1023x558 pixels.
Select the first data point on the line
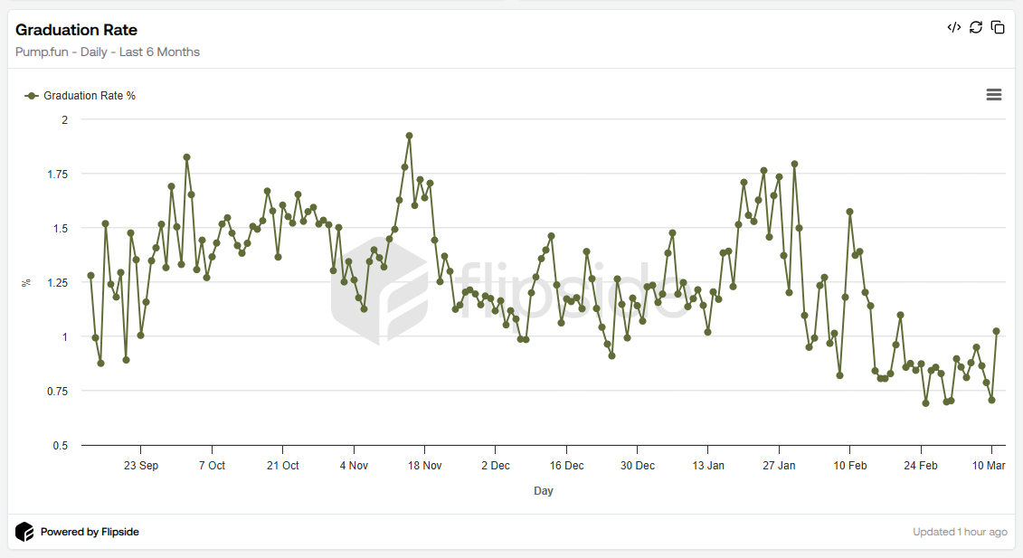90,275
